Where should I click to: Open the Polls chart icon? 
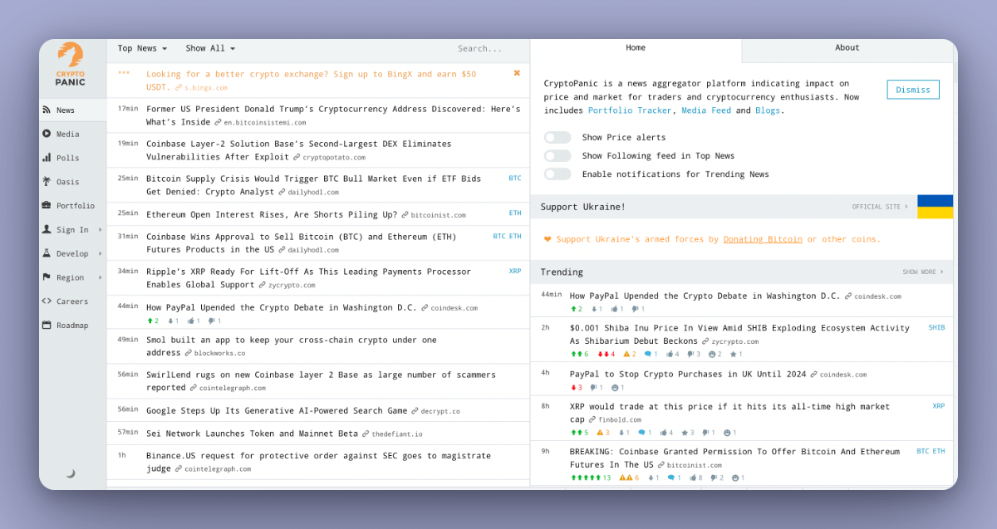(x=47, y=158)
